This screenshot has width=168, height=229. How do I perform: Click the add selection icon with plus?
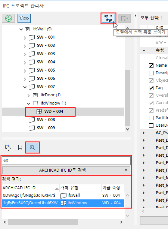tap(8, 148)
